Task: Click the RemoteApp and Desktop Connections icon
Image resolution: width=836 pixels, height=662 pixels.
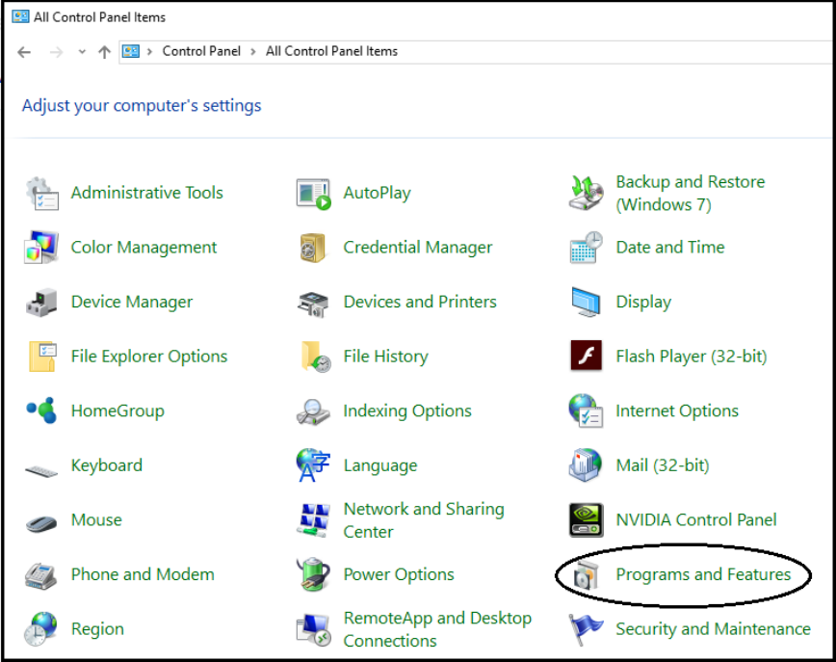Action: (x=314, y=630)
